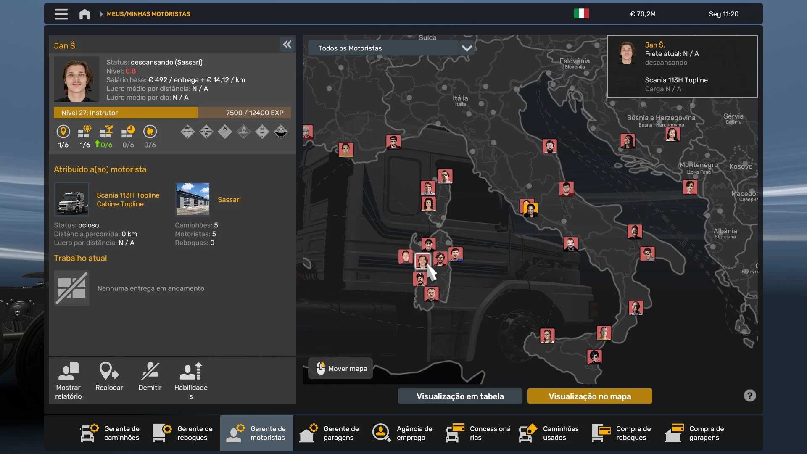Click the Sassari garage thumbnail
Image resolution: width=807 pixels, height=454 pixels.
pos(193,199)
